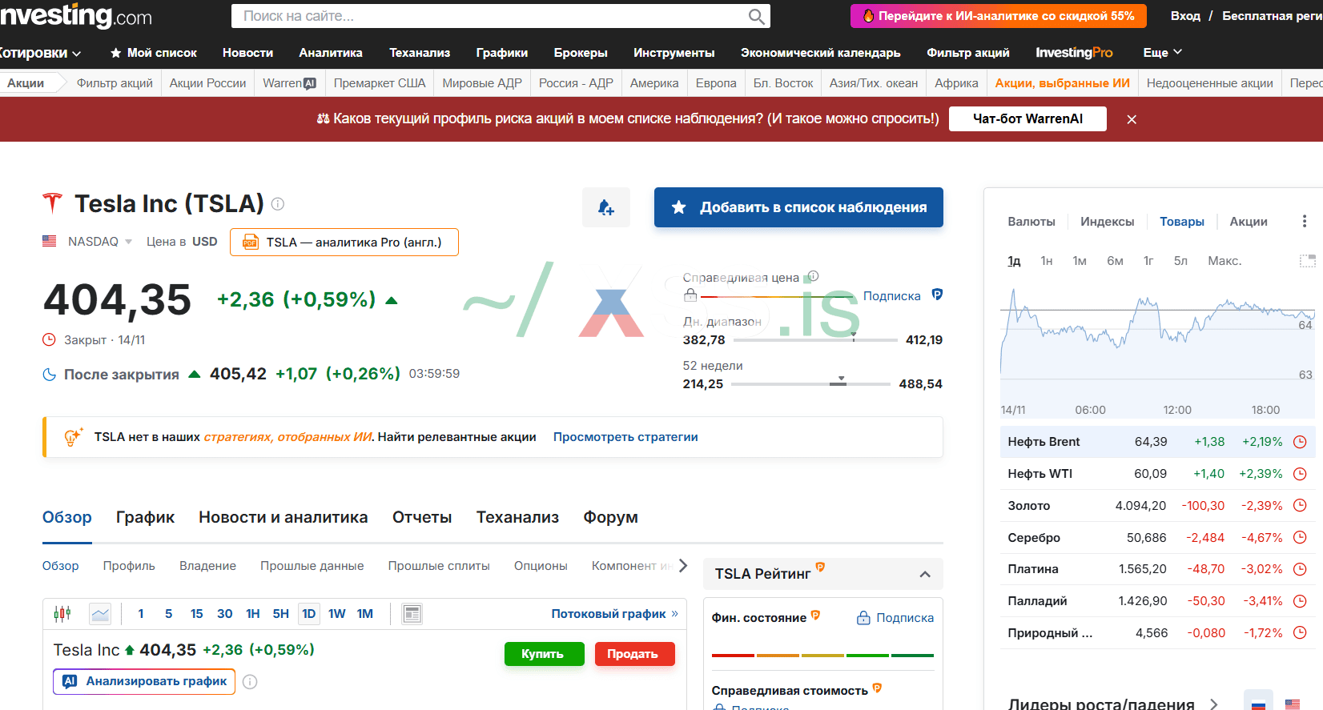Screen dimensions: 1323x710
Task: Click the PDF icon in TSLA Pro analytics
Action: click(x=250, y=242)
